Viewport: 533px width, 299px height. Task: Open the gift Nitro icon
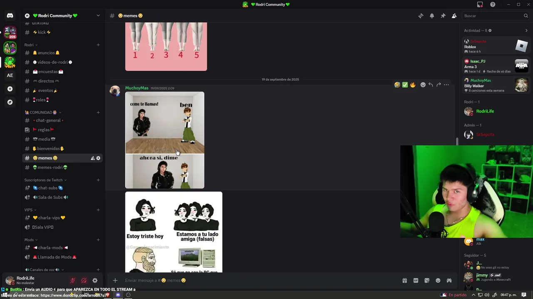click(x=404, y=280)
